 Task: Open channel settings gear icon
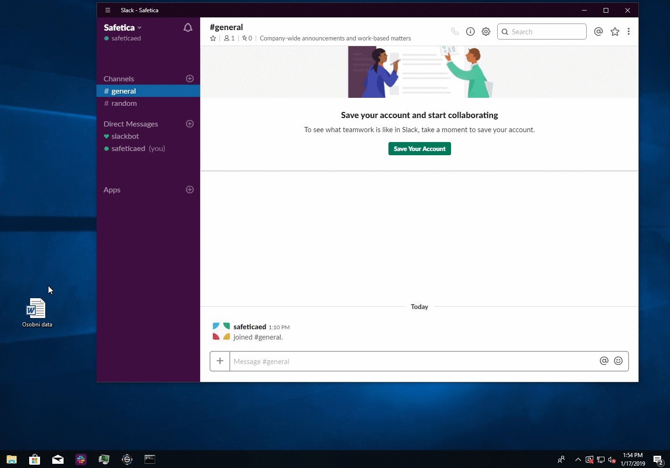tap(486, 32)
